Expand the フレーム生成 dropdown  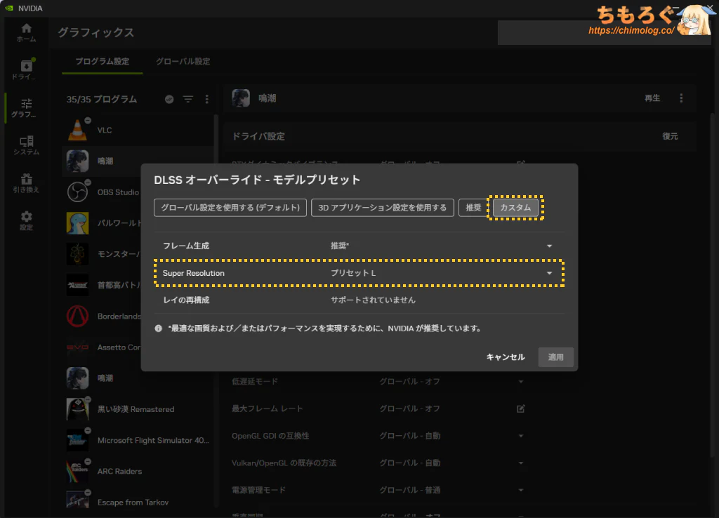point(549,246)
